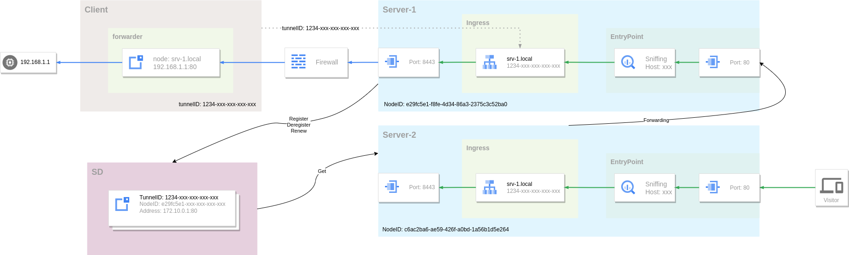Click Server-1 Port 80 connector icon
This screenshot has height=255, width=849.
coord(712,62)
